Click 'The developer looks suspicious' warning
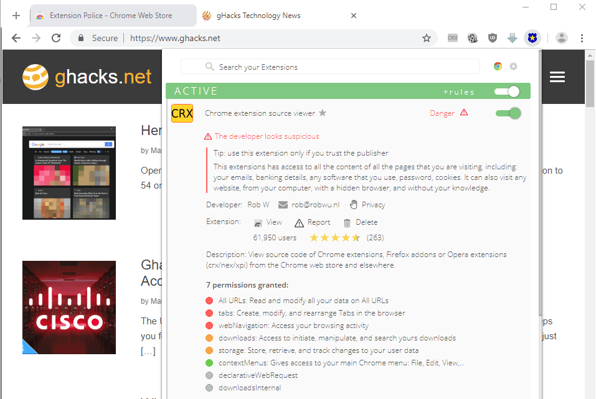This screenshot has width=596, height=399. [x=267, y=136]
